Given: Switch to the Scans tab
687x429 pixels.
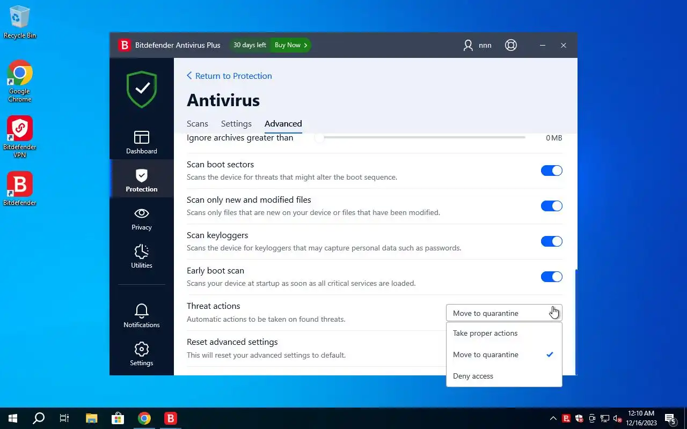Looking at the screenshot, I should 198,124.
